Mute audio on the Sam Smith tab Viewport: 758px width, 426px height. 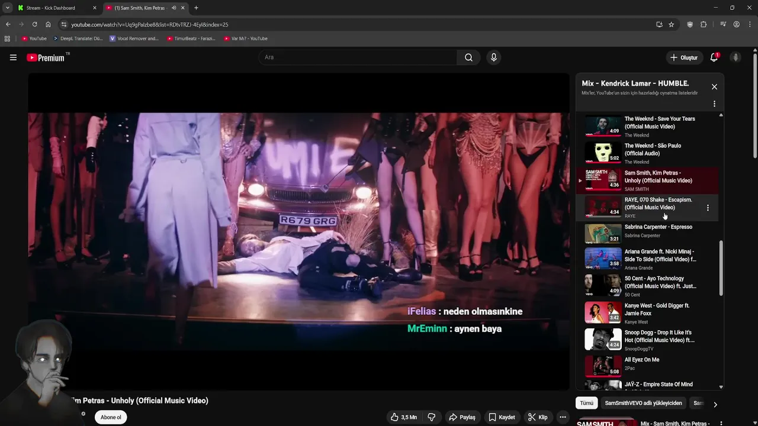click(174, 8)
